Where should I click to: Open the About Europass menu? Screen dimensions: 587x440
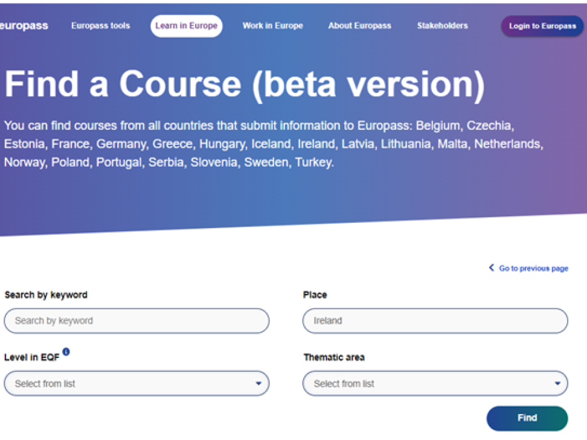(359, 26)
